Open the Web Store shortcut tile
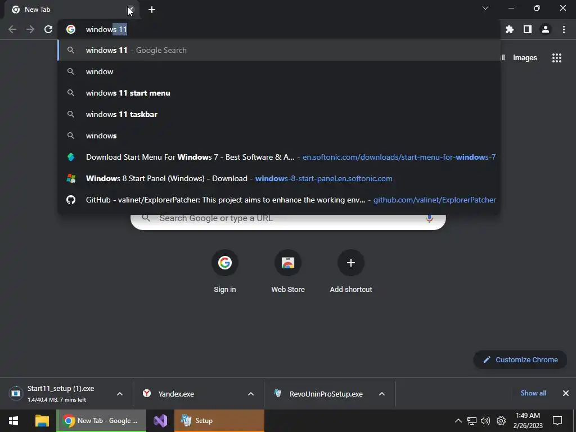Screen dimensions: 576x432 click(x=288, y=271)
